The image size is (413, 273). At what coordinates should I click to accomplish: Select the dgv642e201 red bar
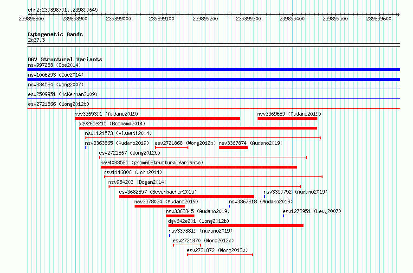pos(236,226)
